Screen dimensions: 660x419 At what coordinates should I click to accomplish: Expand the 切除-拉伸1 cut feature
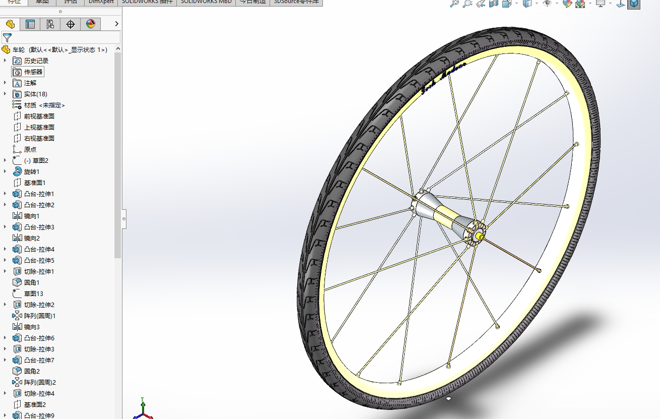[x=6, y=272]
